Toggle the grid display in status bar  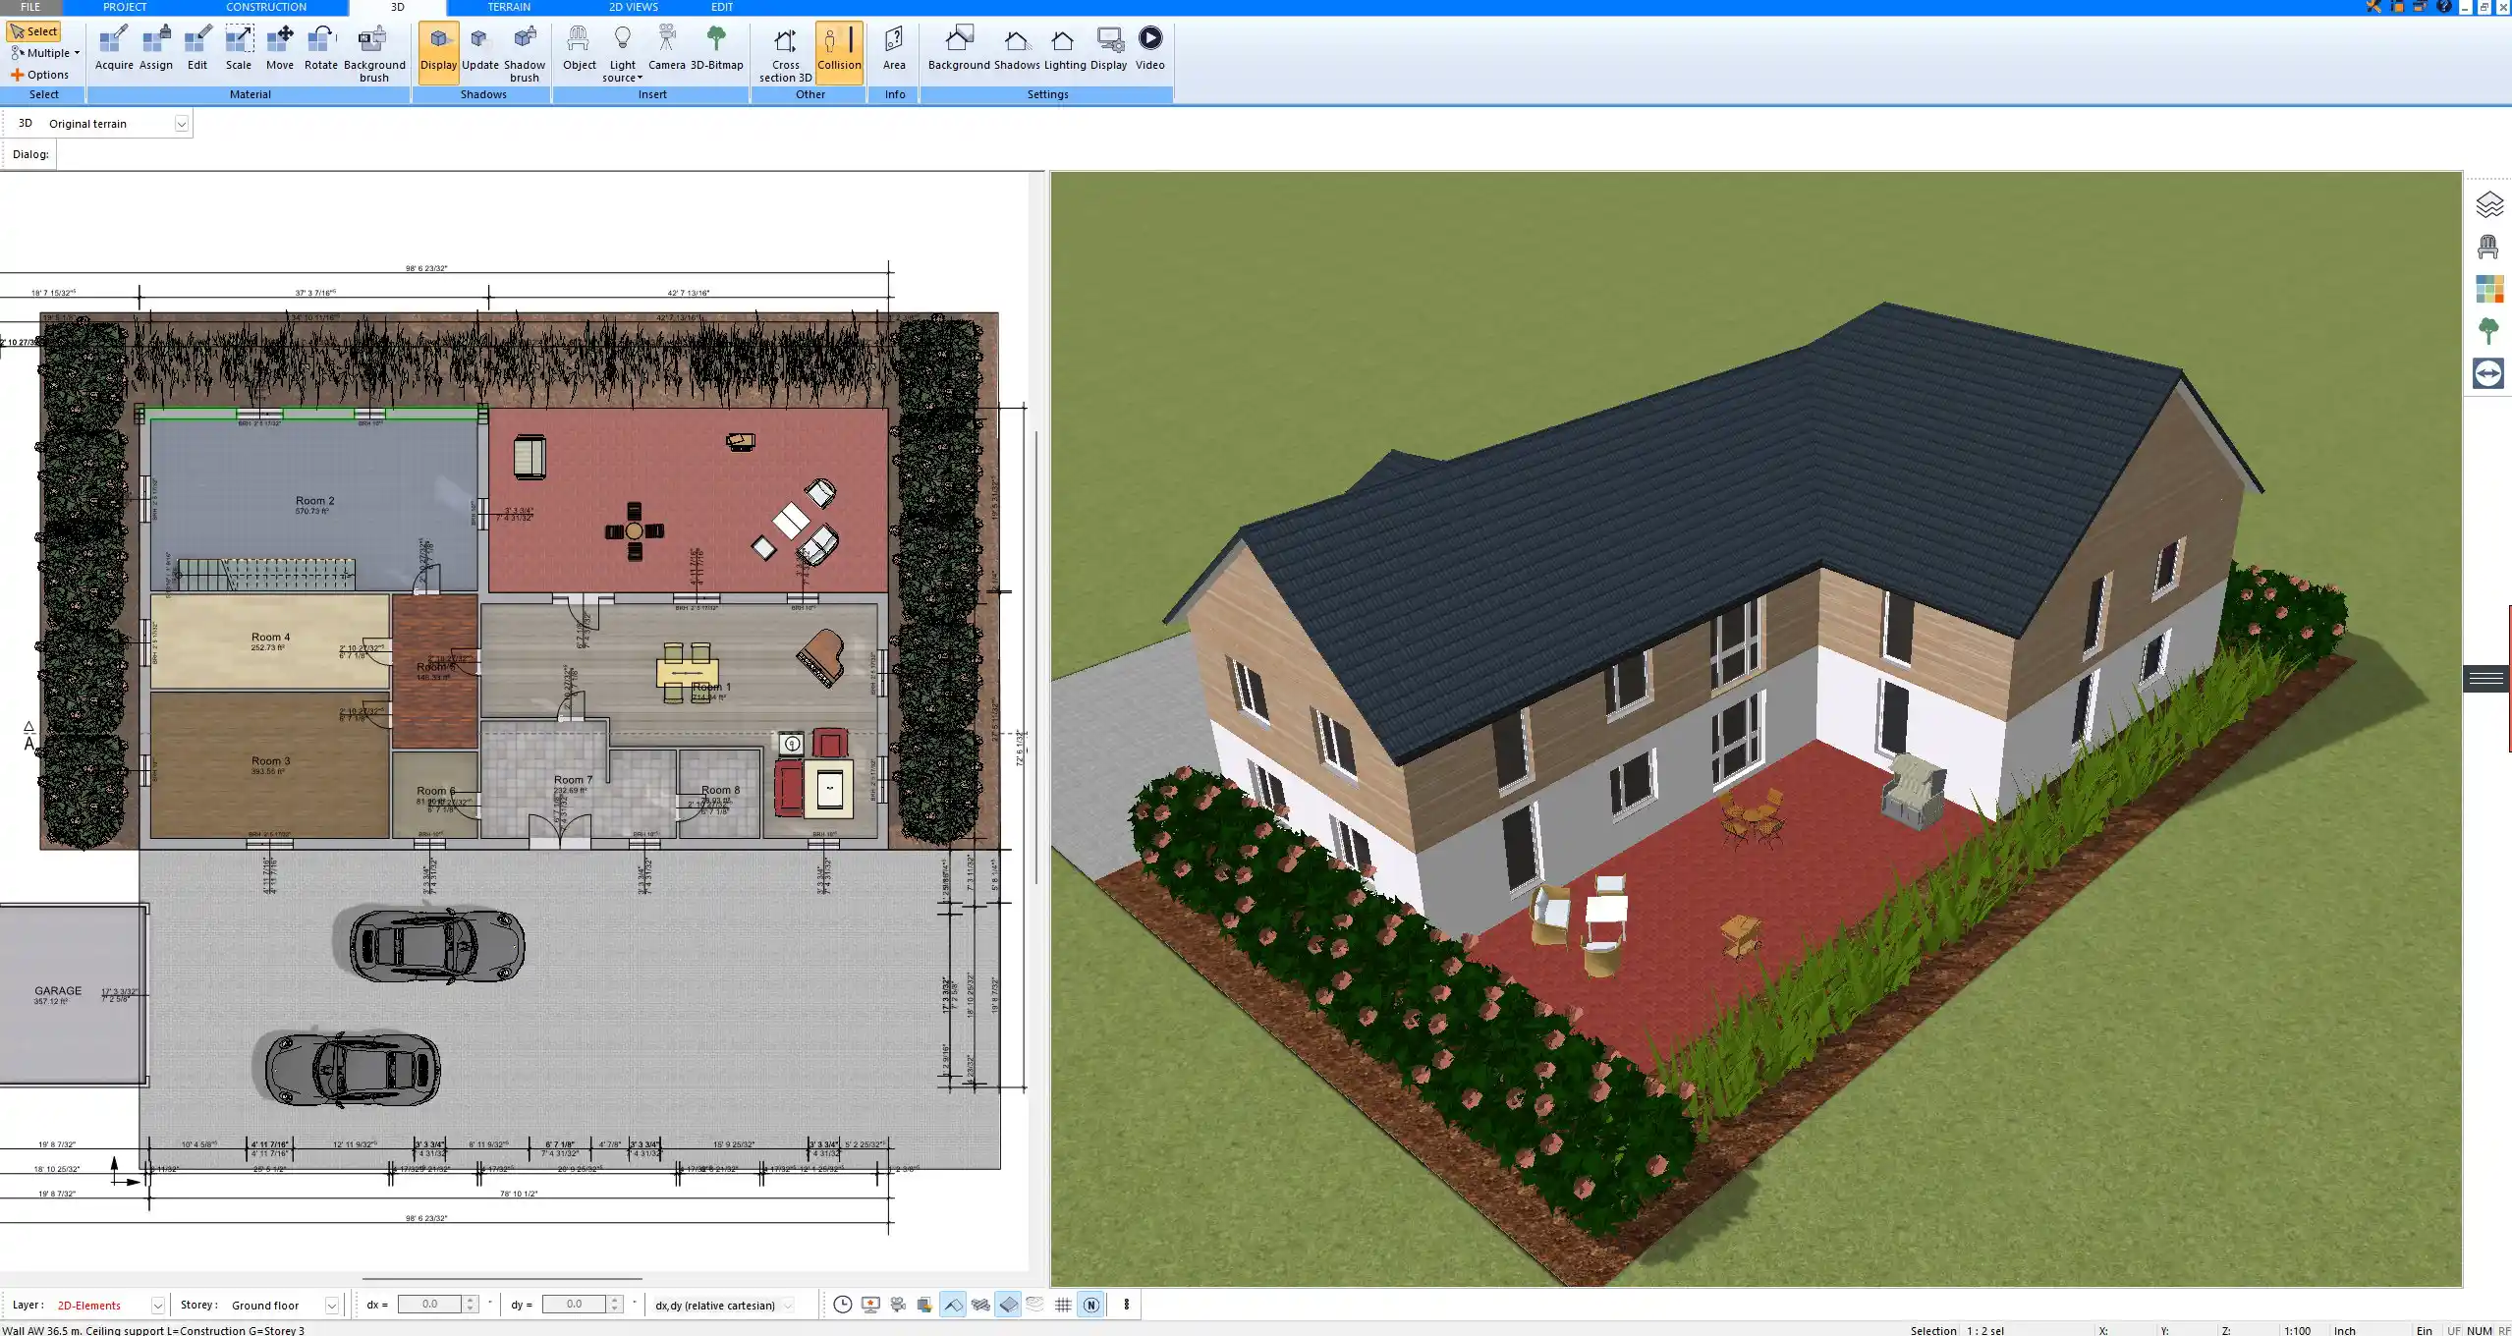tap(1063, 1305)
